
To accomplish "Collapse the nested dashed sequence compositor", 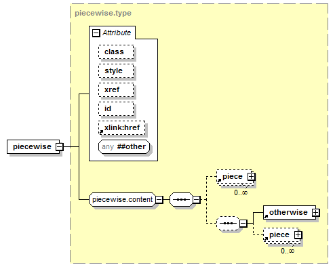I will (x=243, y=224).
